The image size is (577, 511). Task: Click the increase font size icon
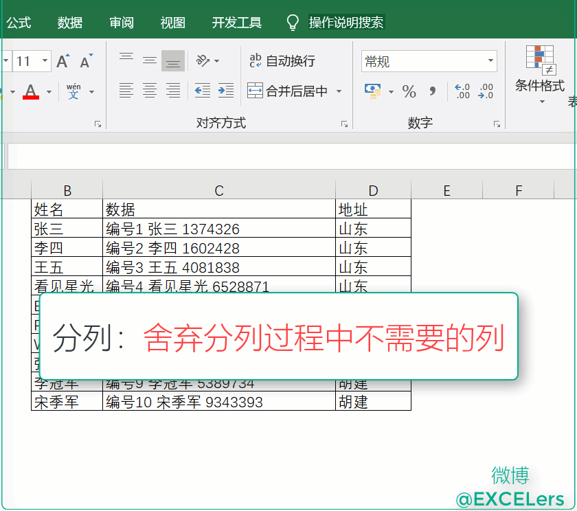(63, 61)
